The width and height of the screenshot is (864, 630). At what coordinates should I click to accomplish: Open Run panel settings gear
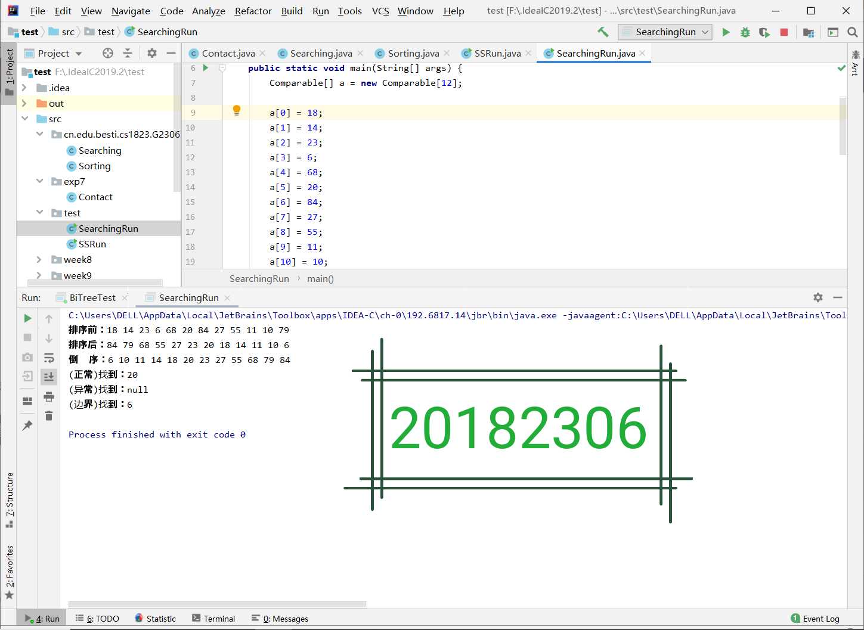point(818,297)
